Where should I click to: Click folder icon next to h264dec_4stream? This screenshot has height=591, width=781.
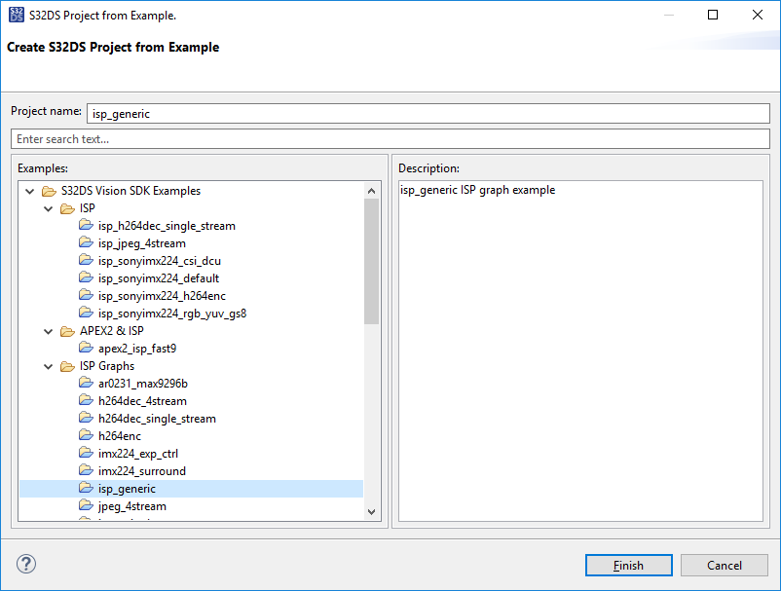tap(86, 400)
